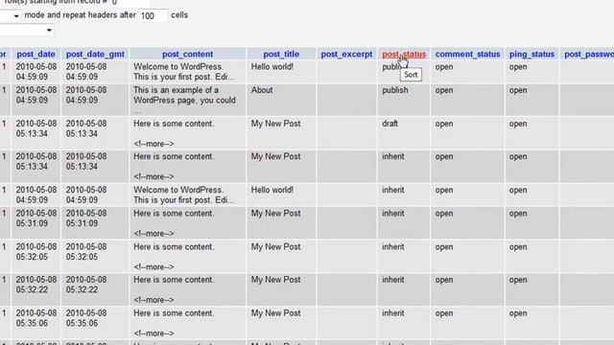
Task: Select the 'About' post title cell
Action: (262, 90)
